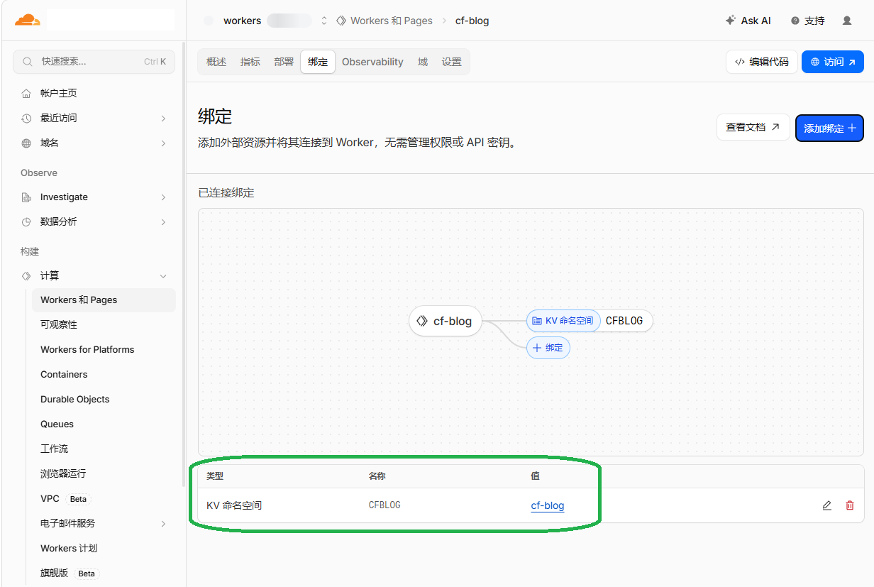Switch to the 概述 tab

216,62
